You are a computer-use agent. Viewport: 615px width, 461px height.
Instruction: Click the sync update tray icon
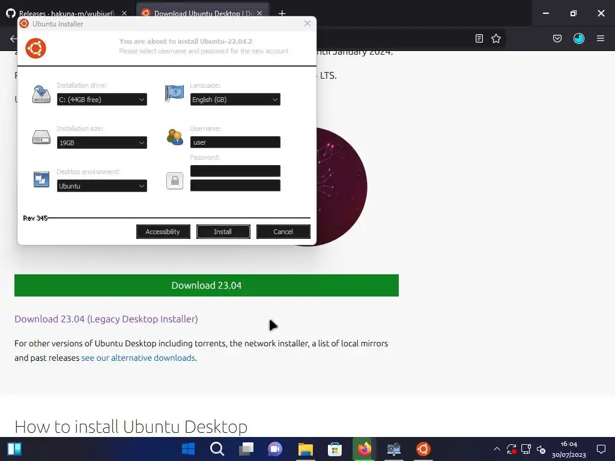(x=512, y=449)
